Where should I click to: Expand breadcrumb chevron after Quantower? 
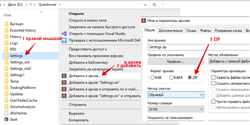pyautogui.click(x=60, y=5)
